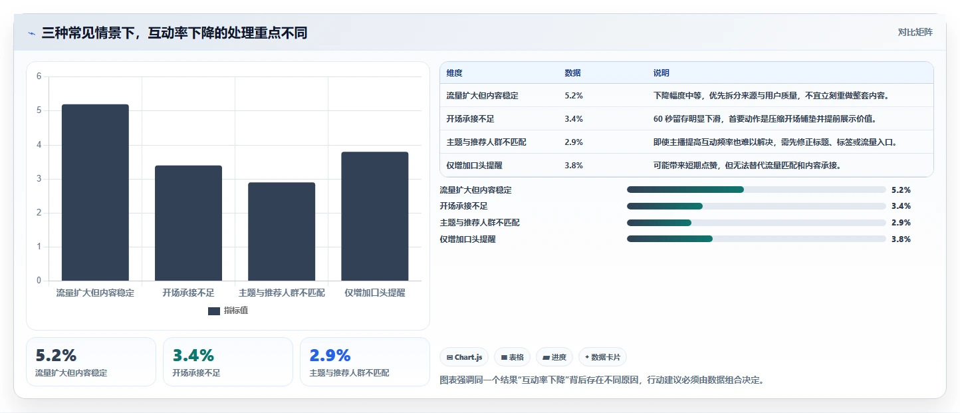Click the 流量扩大但内容稳定 bar in chart
The width and height of the screenshot is (960, 413).
pyautogui.click(x=95, y=192)
